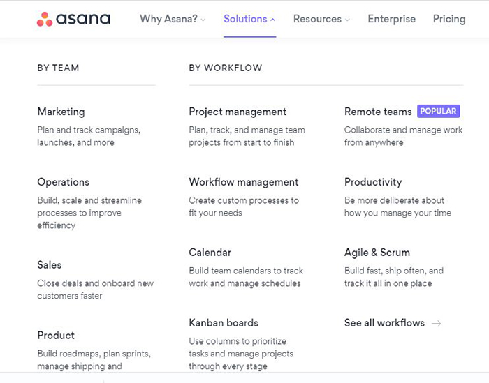
Task: Expand the Why Asana? dropdown
Action: click(x=173, y=19)
